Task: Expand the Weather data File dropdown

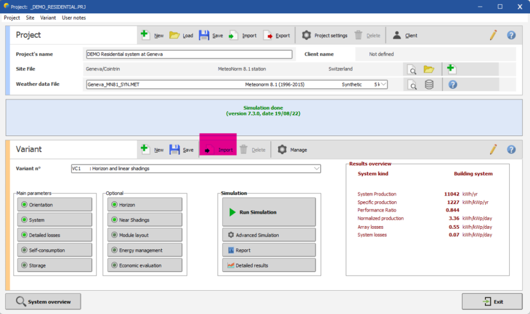Action: pyautogui.click(x=384, y=84)
